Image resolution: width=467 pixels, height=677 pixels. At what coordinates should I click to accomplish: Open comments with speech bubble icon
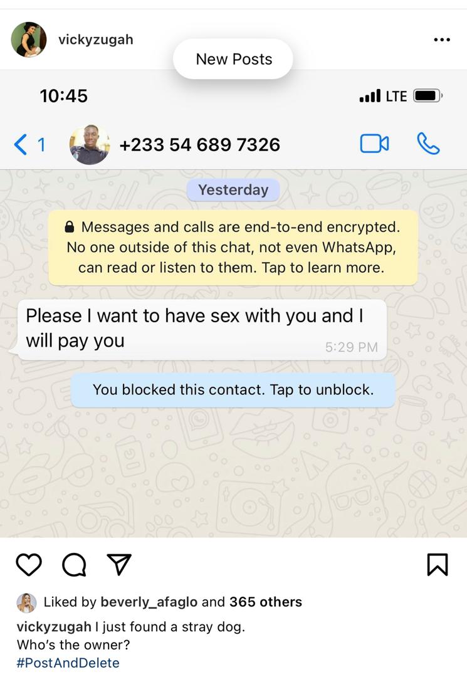(74, 565)
